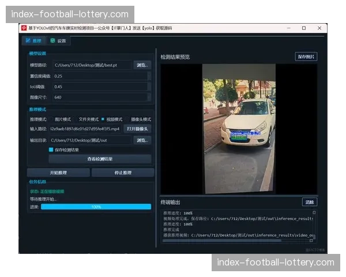Browse for model path file
The image size is (346, 277).
(142, 65)
